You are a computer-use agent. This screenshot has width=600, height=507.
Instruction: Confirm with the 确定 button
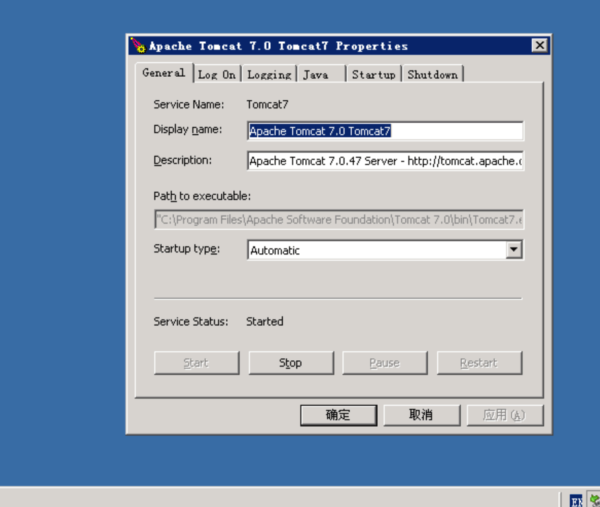(339, 415)
